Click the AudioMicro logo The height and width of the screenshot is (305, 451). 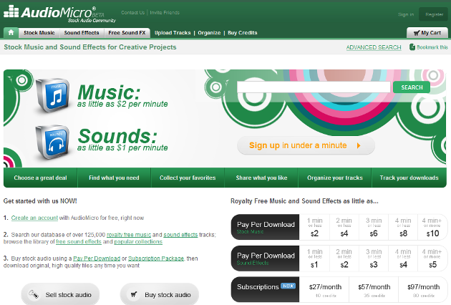pyautogui.click(x=59, y=14)
